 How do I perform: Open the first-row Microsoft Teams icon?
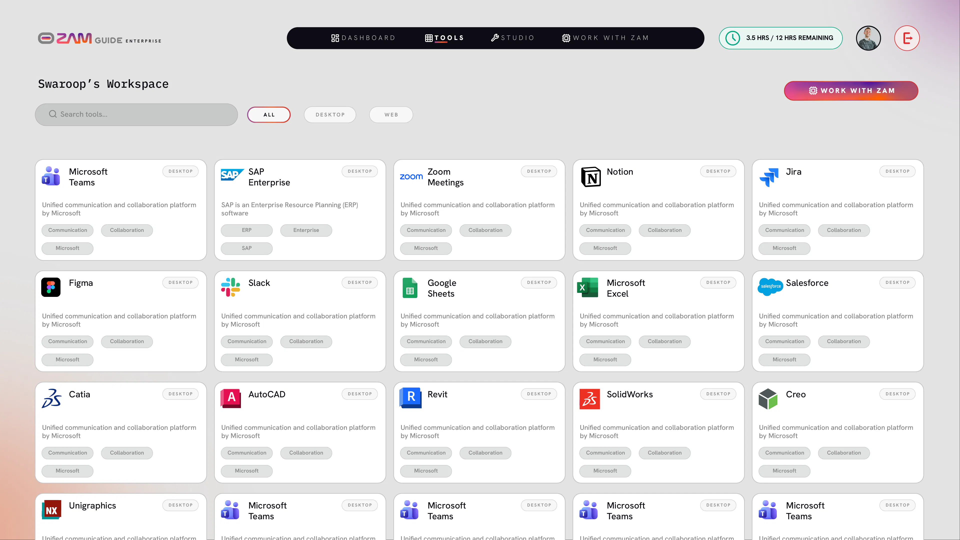tap(51, 176)
